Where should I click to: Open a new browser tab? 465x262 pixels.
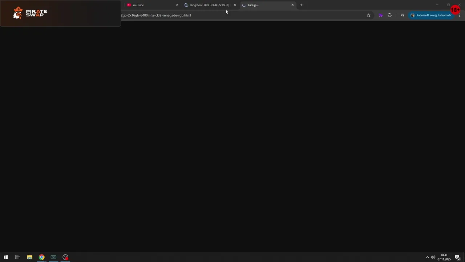point(301,5)
